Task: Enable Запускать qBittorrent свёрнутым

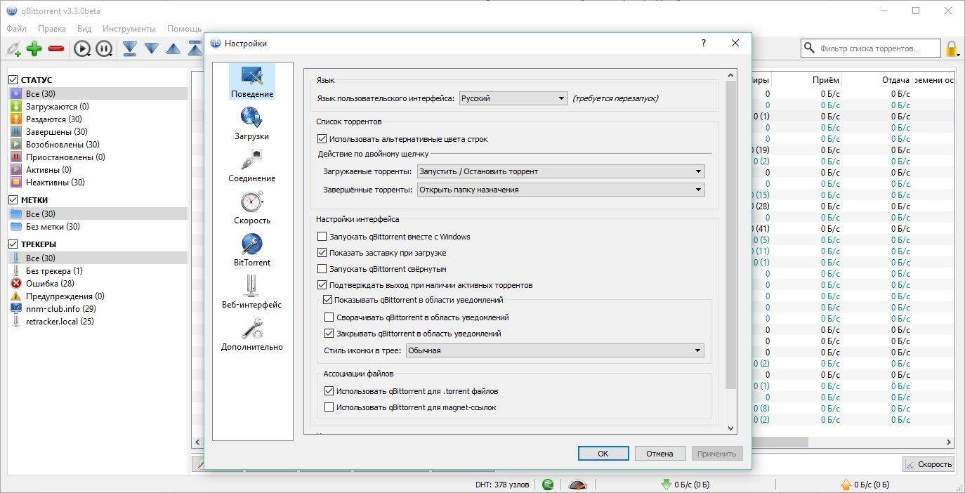Action: pos(322,269)
